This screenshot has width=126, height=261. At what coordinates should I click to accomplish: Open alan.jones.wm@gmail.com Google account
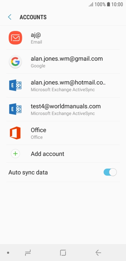click(x=63, y=62)
